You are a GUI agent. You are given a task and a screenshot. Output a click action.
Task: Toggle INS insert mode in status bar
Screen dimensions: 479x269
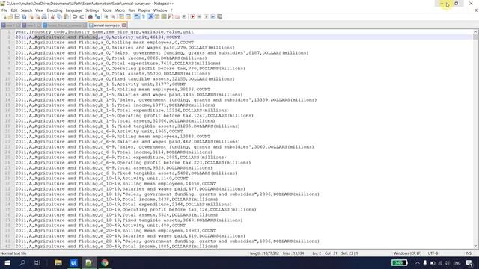click(468, 253)
